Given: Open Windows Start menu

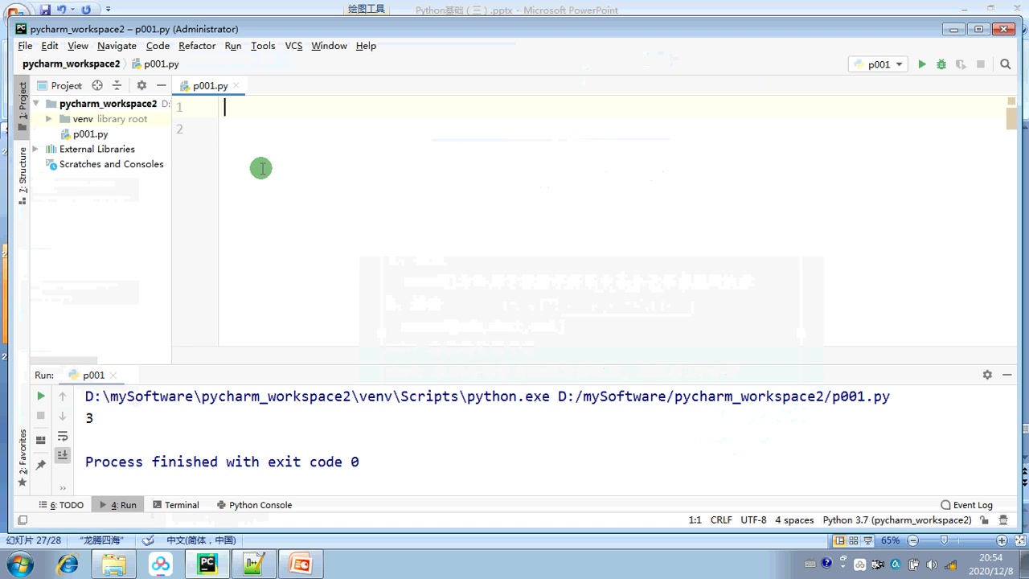Looking at the screenshot, I should click(19, 564).
